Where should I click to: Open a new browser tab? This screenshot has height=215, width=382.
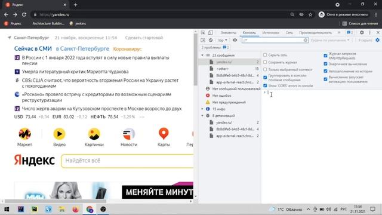76,5
